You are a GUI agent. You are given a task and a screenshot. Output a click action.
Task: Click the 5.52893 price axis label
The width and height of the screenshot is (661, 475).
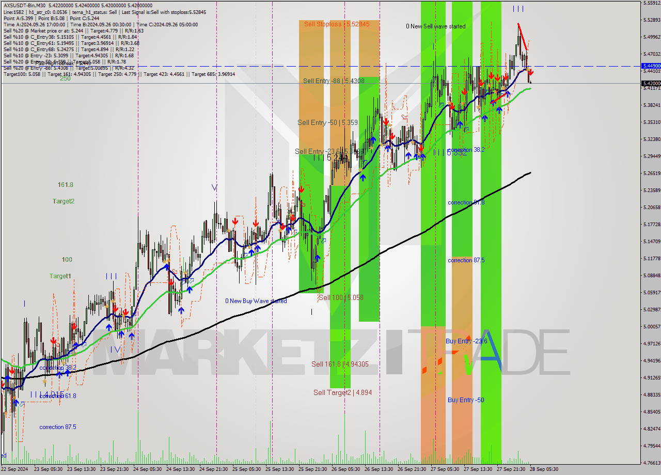pyautogui.click(x=651, y=20)
